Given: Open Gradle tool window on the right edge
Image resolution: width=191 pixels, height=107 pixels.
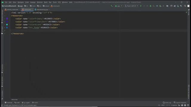Looking at the screenshot, I should (189, 12).
